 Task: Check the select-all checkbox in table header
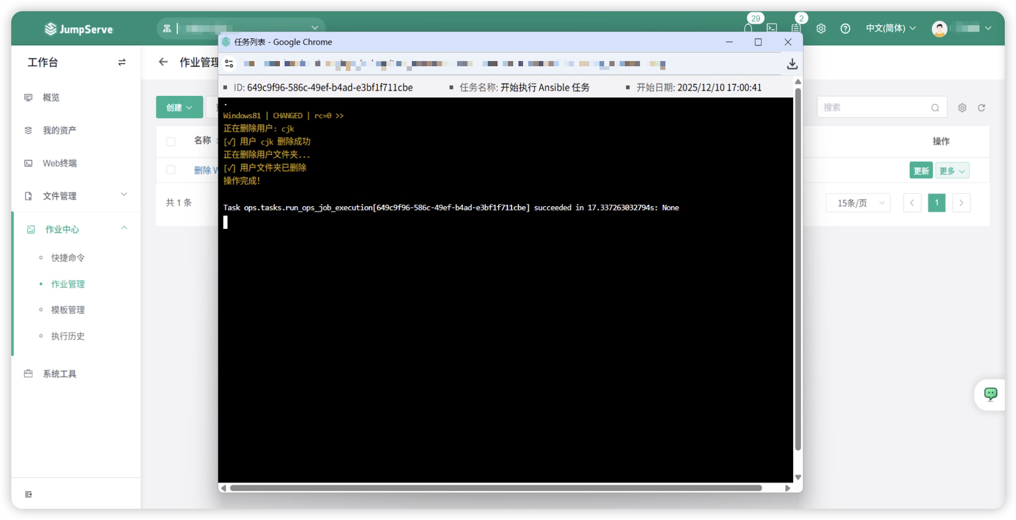click(171, 141)
